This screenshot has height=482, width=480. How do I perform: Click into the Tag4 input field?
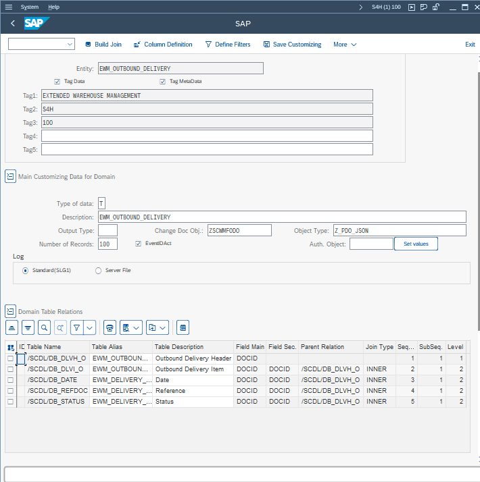[207, 136]
